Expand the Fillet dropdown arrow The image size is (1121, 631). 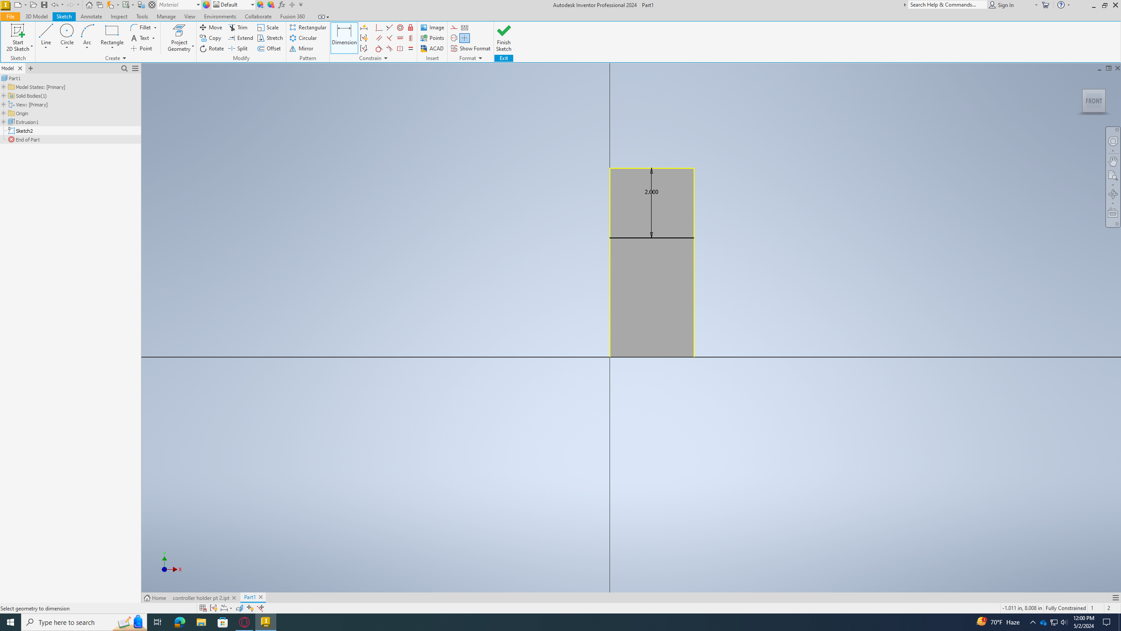click(x=155, y=28)
